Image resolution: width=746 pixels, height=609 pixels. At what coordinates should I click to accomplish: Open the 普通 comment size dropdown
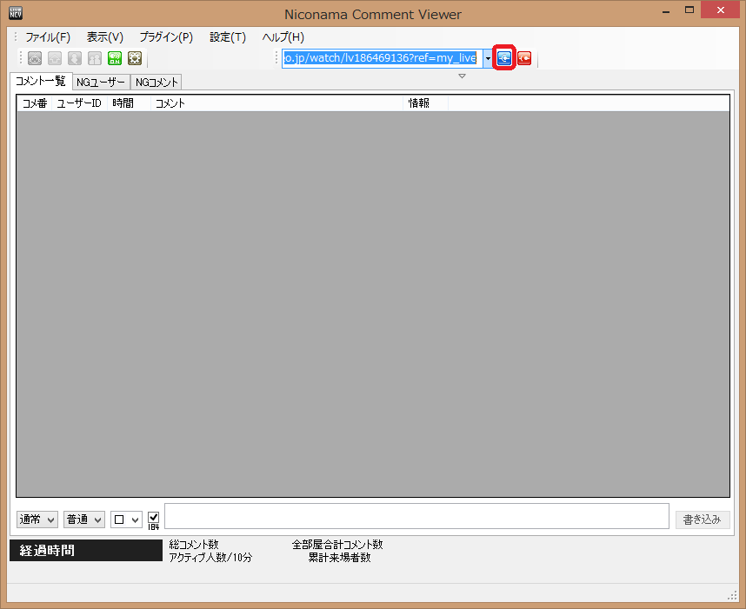tap(84, 520)
